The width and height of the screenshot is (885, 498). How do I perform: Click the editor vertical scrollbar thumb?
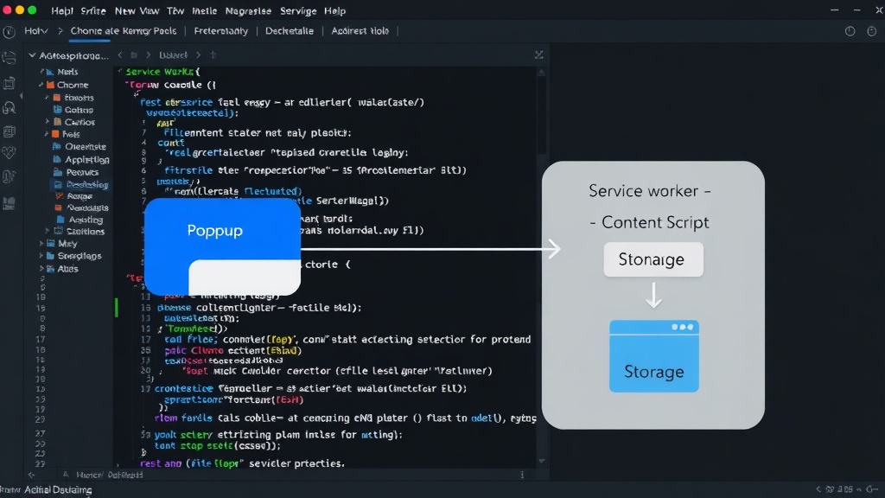click(541, 116)
